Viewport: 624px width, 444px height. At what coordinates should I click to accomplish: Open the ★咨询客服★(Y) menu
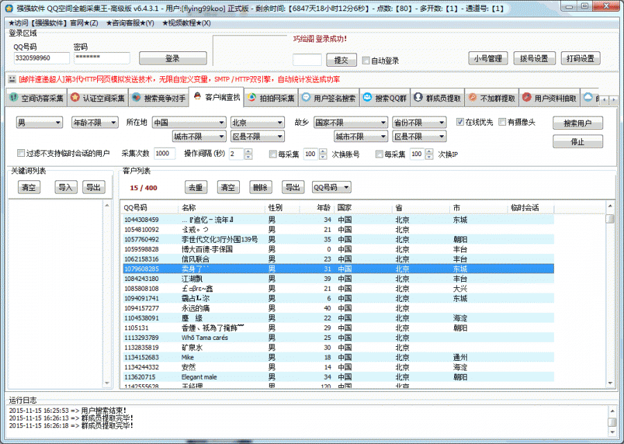coord(130,23)
